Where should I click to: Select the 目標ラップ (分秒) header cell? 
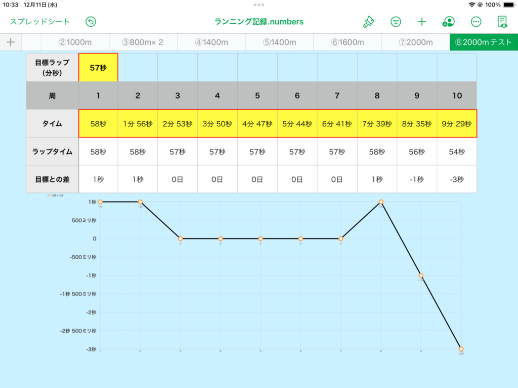tap(52, 68)
